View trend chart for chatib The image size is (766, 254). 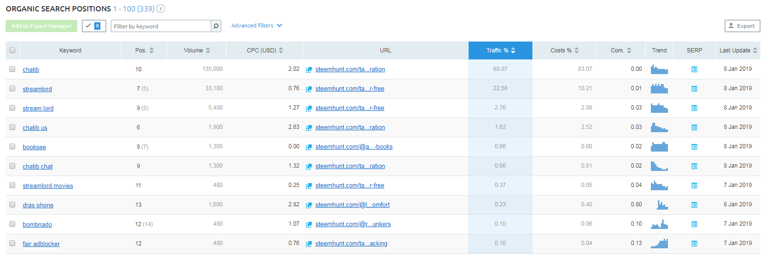[x=659, y=69]
